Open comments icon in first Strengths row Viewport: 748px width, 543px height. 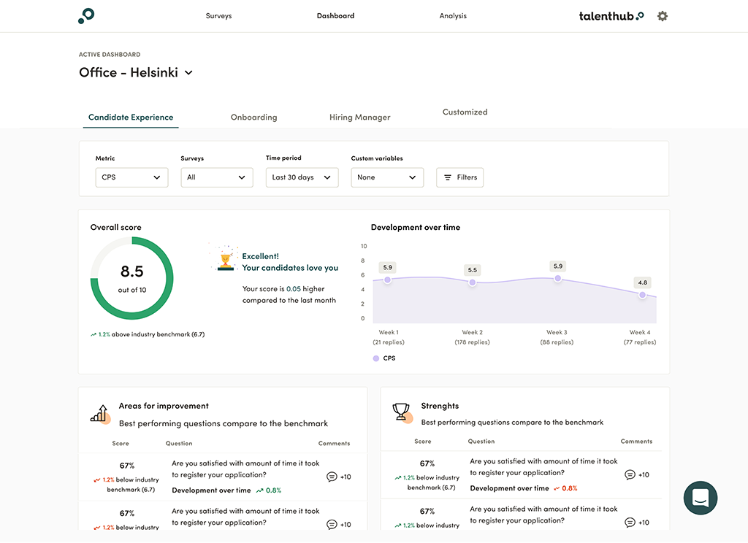630,474
